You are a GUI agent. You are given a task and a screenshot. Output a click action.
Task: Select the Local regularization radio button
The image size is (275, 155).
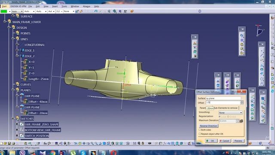[x=220, y=117]
